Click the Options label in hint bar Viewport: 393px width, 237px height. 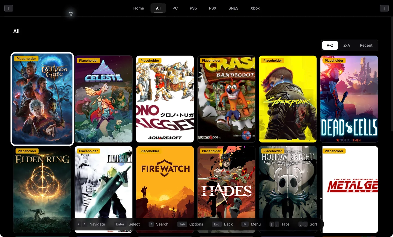(x=196, y=224)
